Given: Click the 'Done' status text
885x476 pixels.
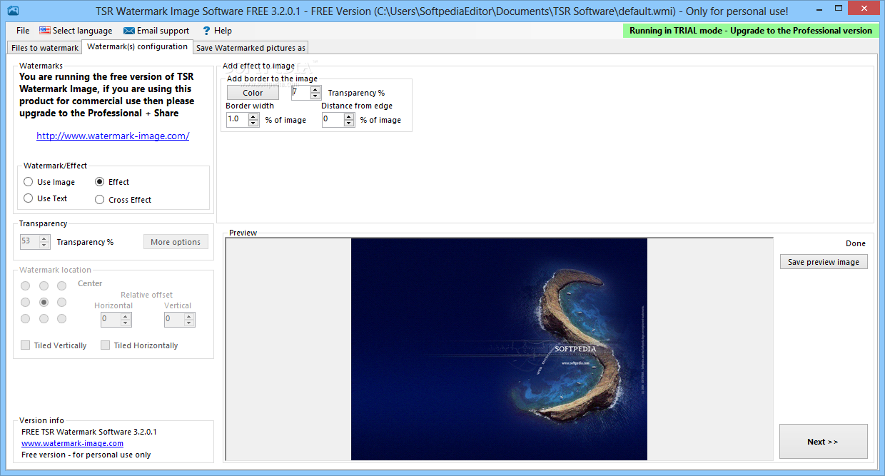Looking at the screenshot, I should [x=856, y=243].
